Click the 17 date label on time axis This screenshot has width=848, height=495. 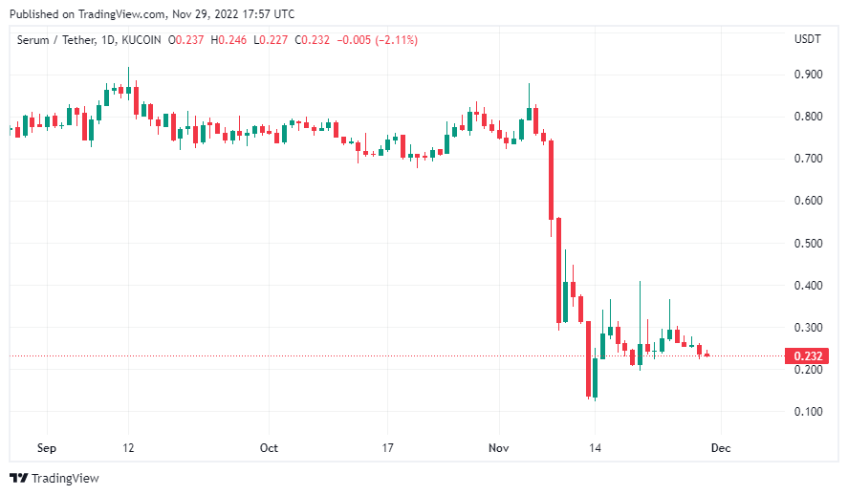pyautogui.click(x=387, y=448)
